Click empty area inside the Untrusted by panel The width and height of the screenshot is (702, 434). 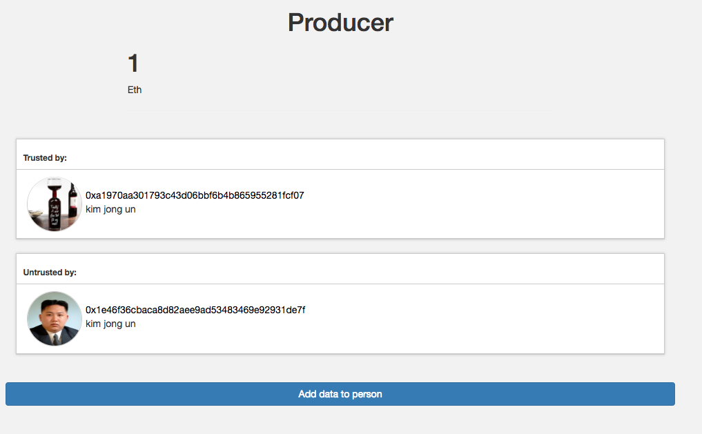(483, 318)
